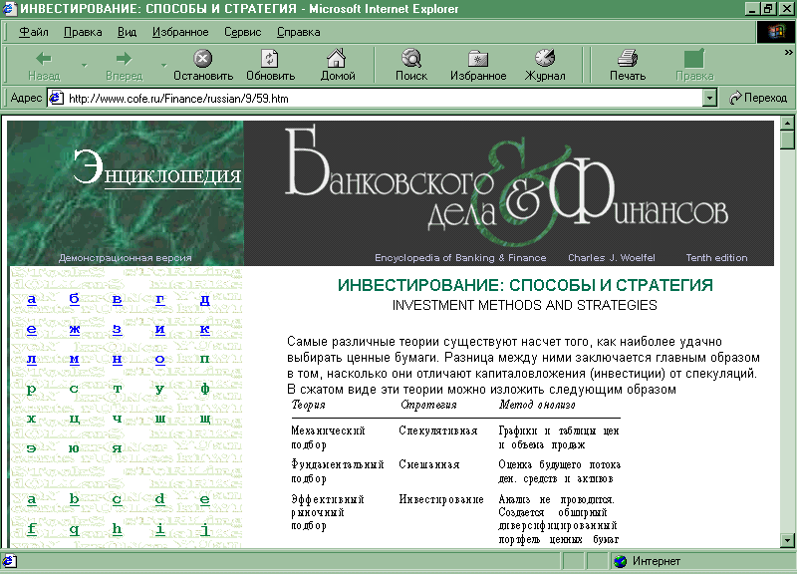Open the Latin letter 'f' index link
The height and width of the screenshot is (574, 797).
32,529
